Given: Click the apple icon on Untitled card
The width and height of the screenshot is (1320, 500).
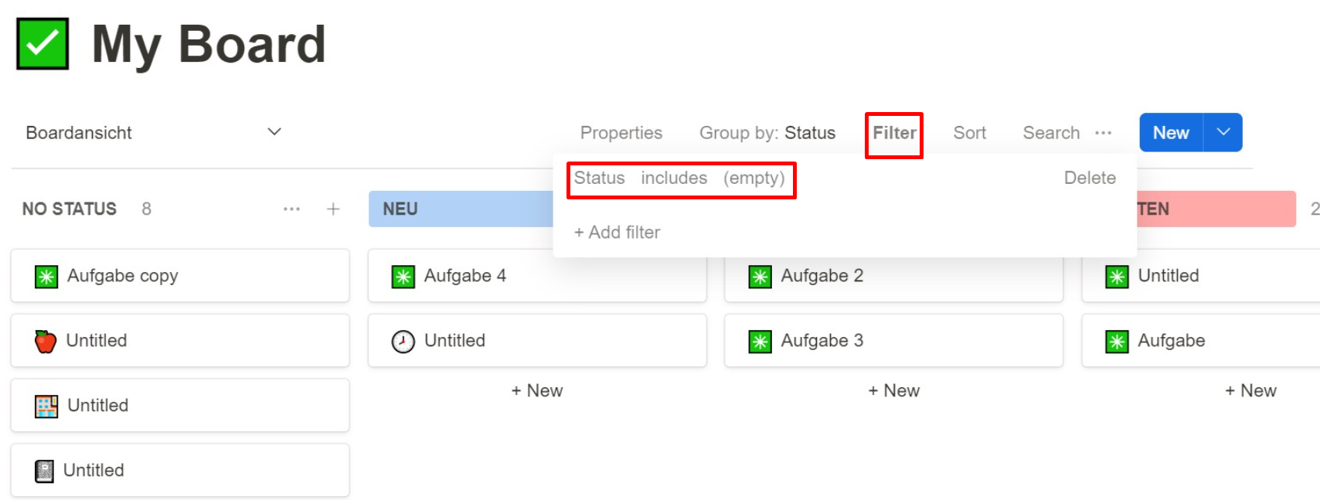Looking at the screenshot, I should pos(46,341).
